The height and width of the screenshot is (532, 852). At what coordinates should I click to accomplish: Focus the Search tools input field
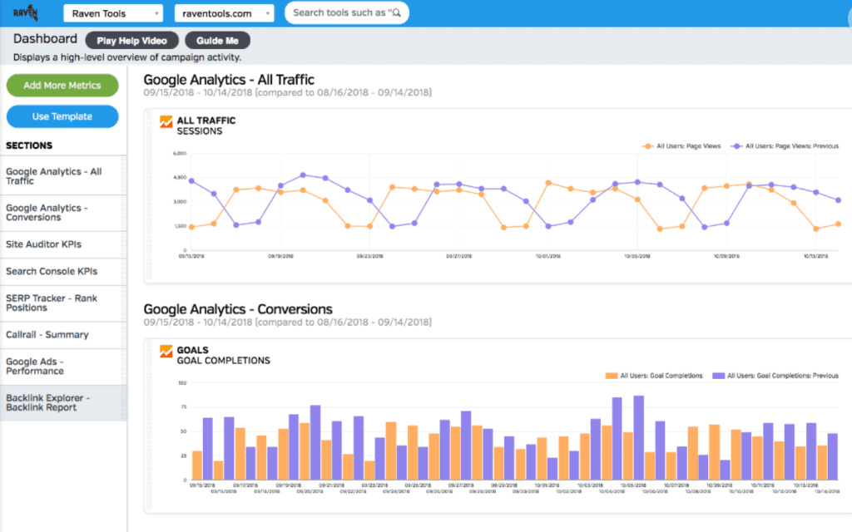pos(347,12)
